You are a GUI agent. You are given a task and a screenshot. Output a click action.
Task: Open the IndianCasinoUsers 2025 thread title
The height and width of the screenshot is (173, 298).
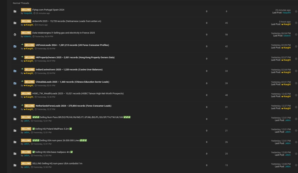[69, 69]
